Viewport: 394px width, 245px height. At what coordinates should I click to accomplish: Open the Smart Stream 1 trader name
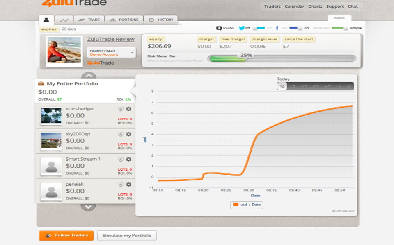83,159
